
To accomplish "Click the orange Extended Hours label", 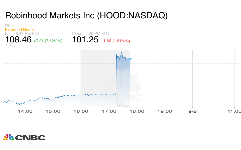I will [x=19, y=30].
